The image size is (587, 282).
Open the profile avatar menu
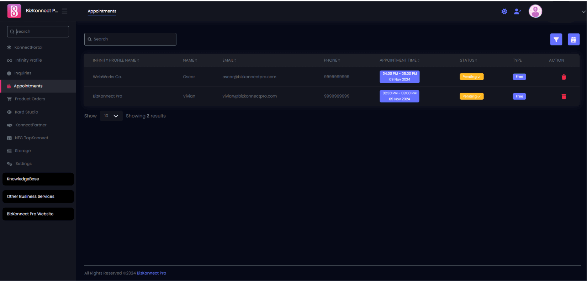(535, 11)
